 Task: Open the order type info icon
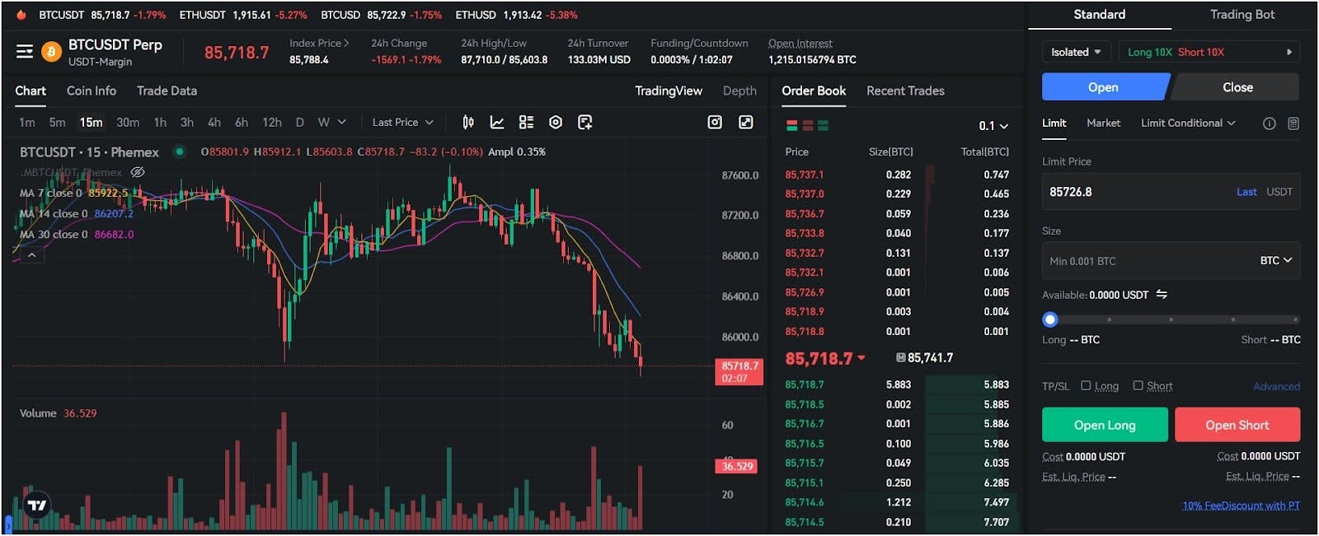pos(1270,124)
